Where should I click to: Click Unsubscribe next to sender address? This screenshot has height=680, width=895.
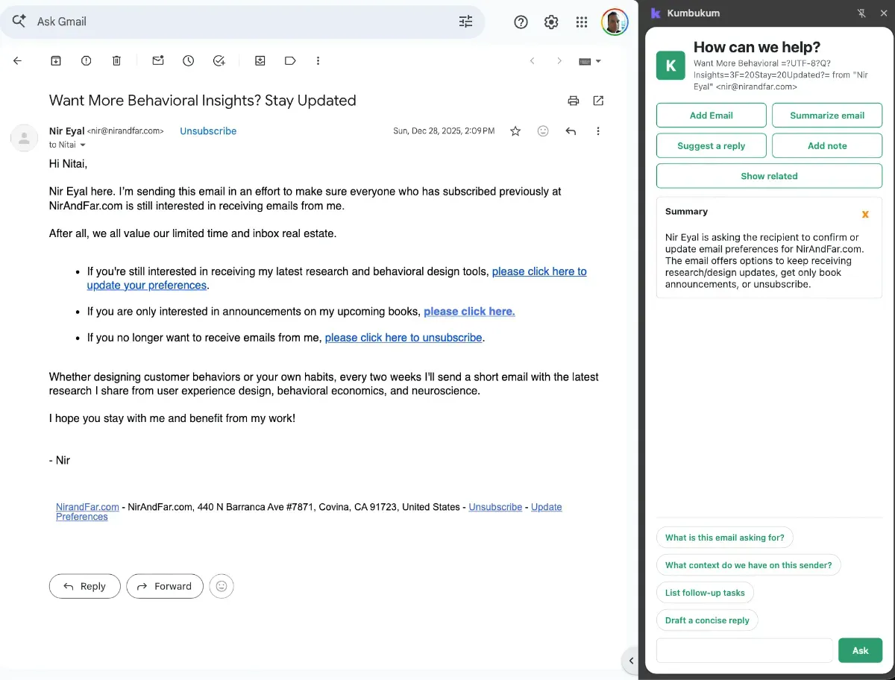pos(208,131)
